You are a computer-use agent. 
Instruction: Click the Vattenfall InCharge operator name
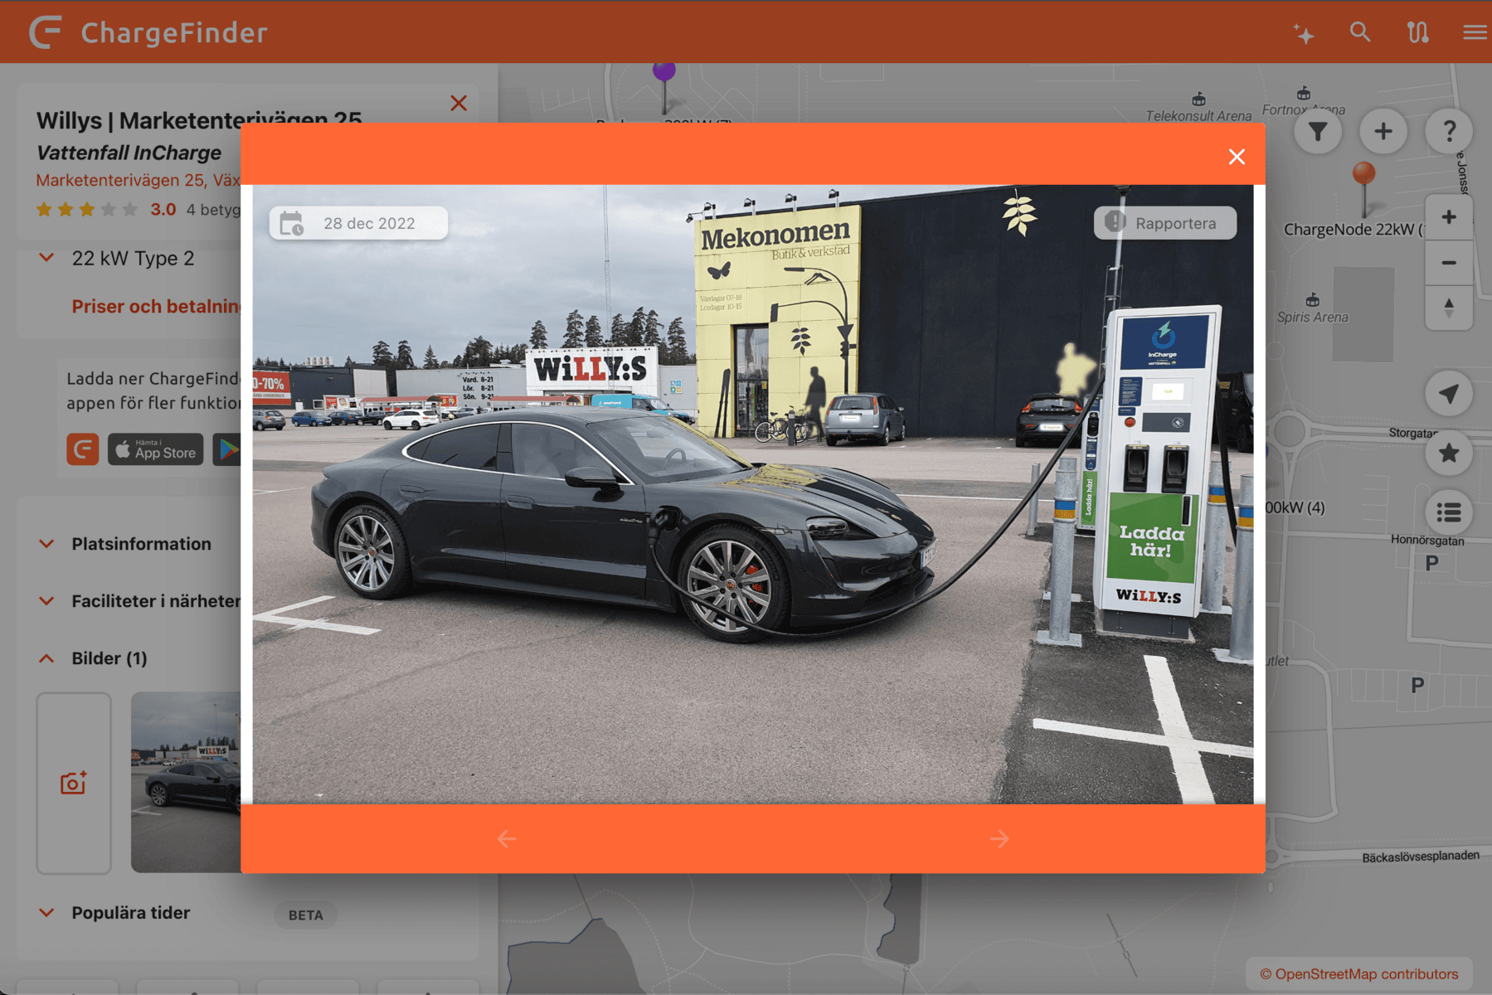coord(129,153)
